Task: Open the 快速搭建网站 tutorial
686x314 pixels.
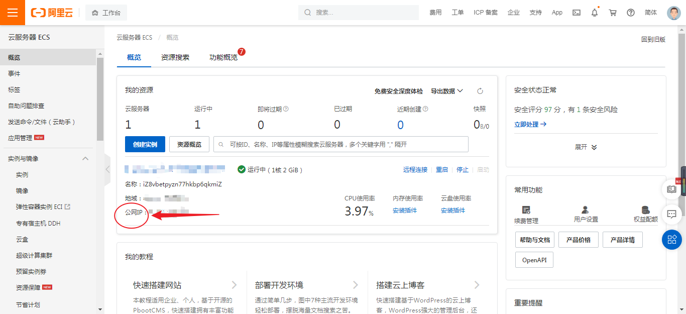Action: (x=157, y=285)
